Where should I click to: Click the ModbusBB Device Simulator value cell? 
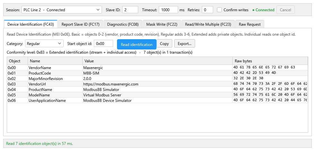pyautogui.click(x=157, y=100)
